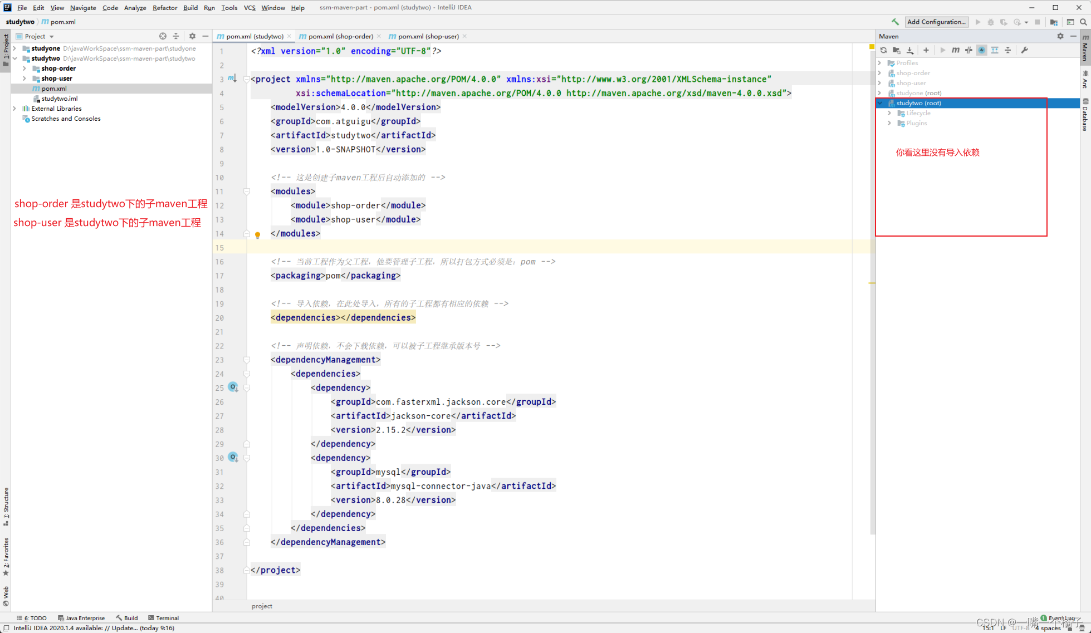Click gutter icon beside line 30
The width and height of the screenshot is (1091, 633).
[233, 457]
